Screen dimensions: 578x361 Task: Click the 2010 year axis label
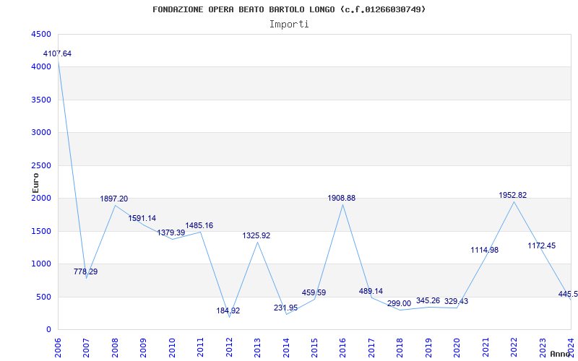pyautogui.click(x=172, y=347)
